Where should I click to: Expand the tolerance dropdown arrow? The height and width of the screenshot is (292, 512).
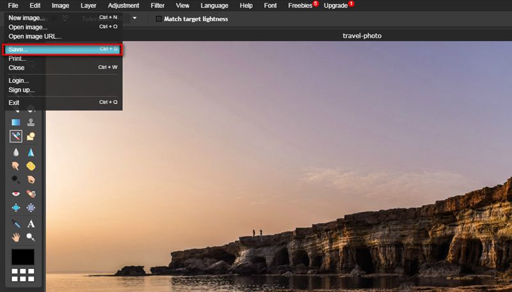pyautogui.click(x=134, y=19)
